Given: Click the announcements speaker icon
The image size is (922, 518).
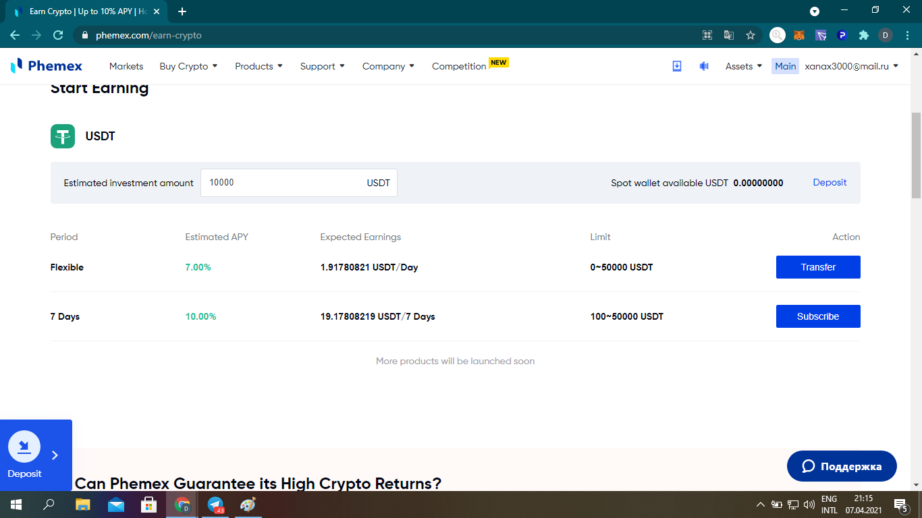Looking at the screenshot, I should point(704,66).
